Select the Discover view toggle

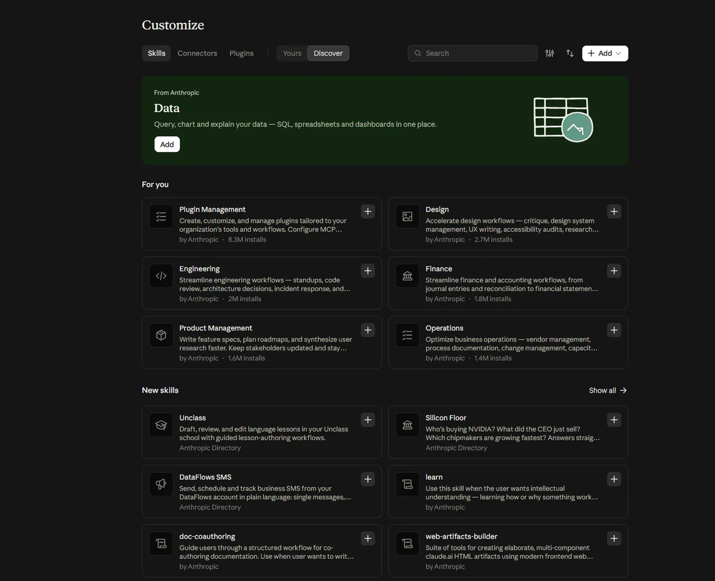(x=328, y=53)
